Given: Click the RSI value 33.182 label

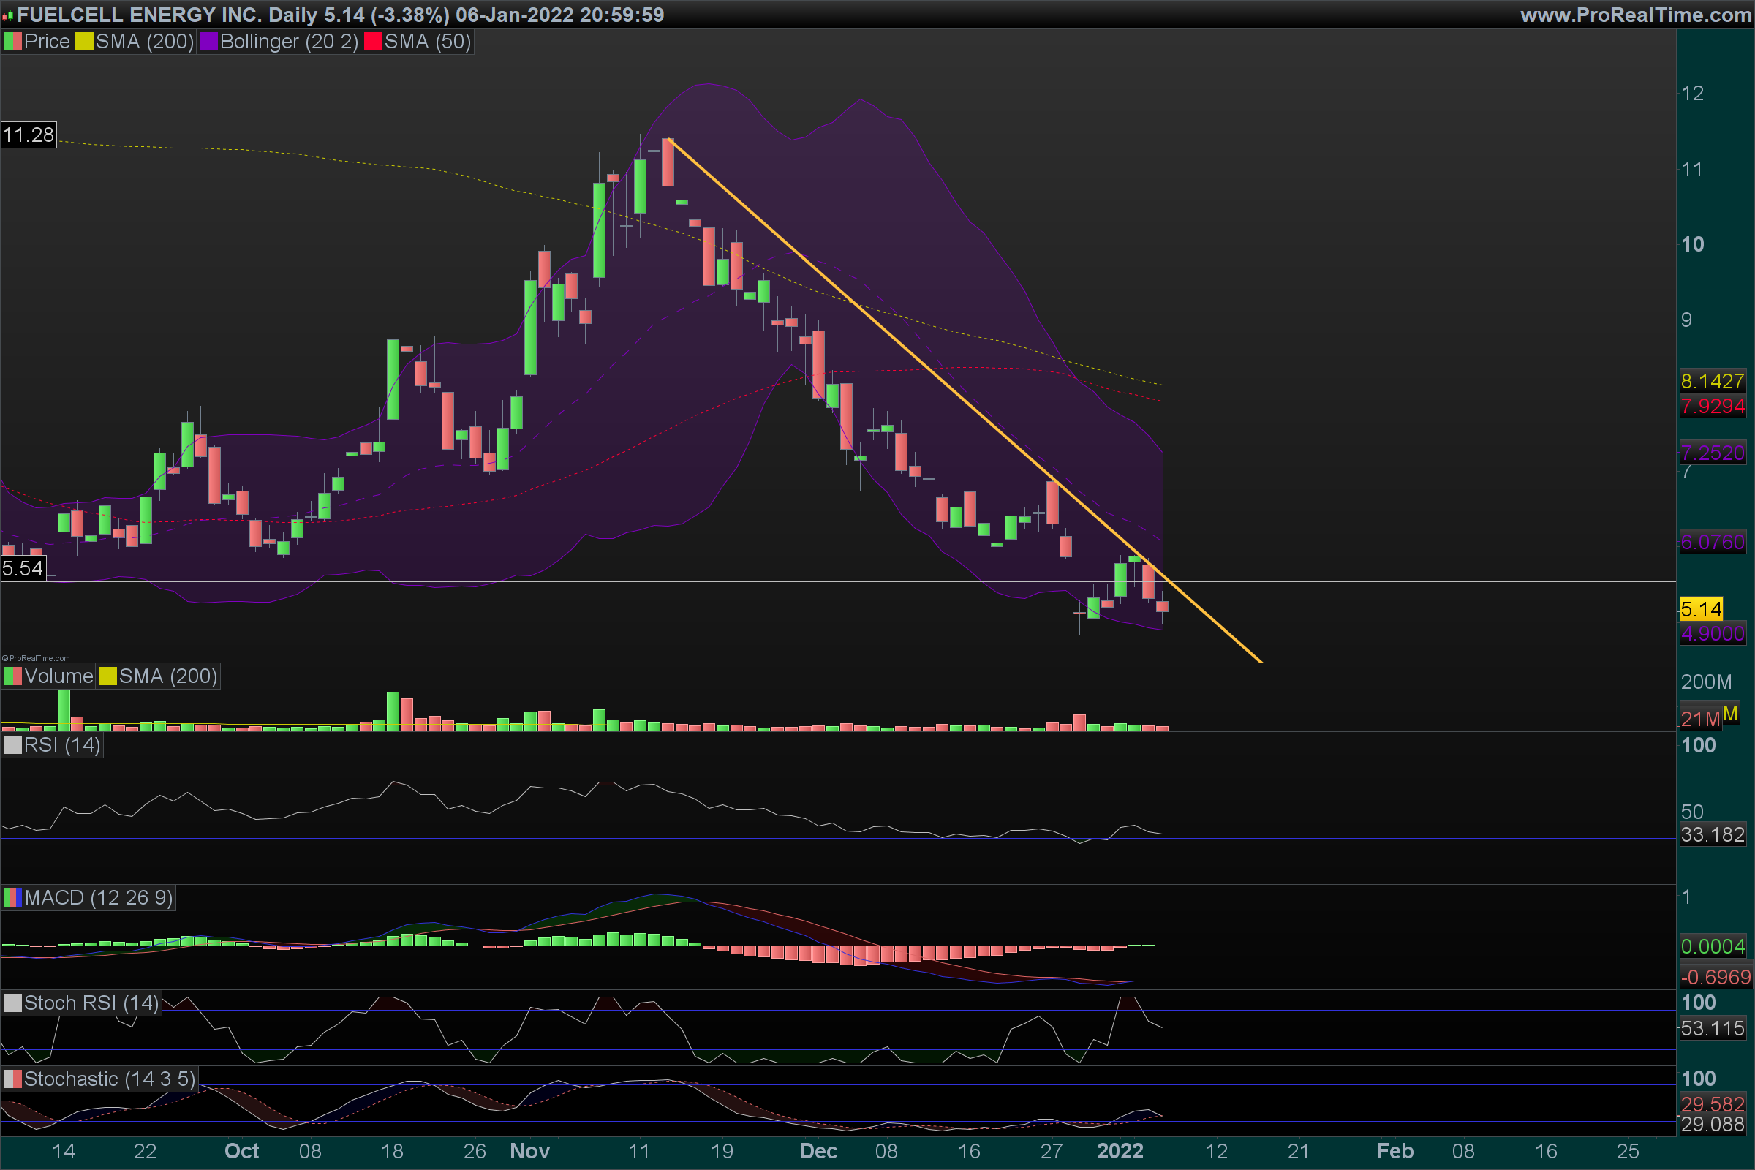Looking at the screenshot, I should point(1712,834).
